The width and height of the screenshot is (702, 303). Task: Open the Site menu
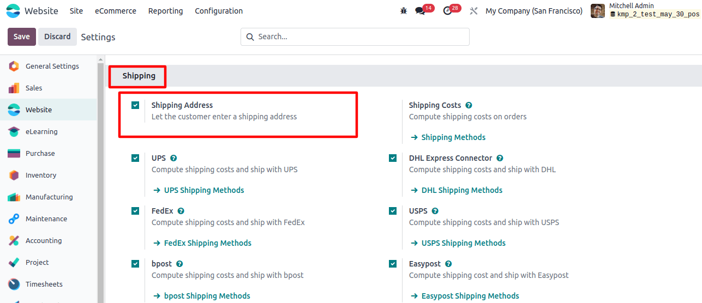(76, 11)
